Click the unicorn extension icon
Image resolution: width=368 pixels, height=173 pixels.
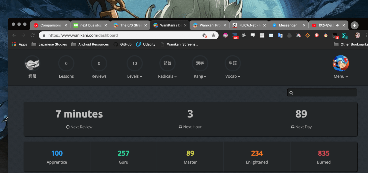tap(298, 35)
